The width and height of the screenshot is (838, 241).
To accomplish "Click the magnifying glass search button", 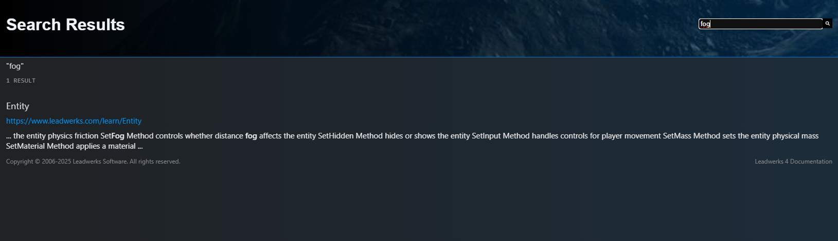I will (827, 24).
